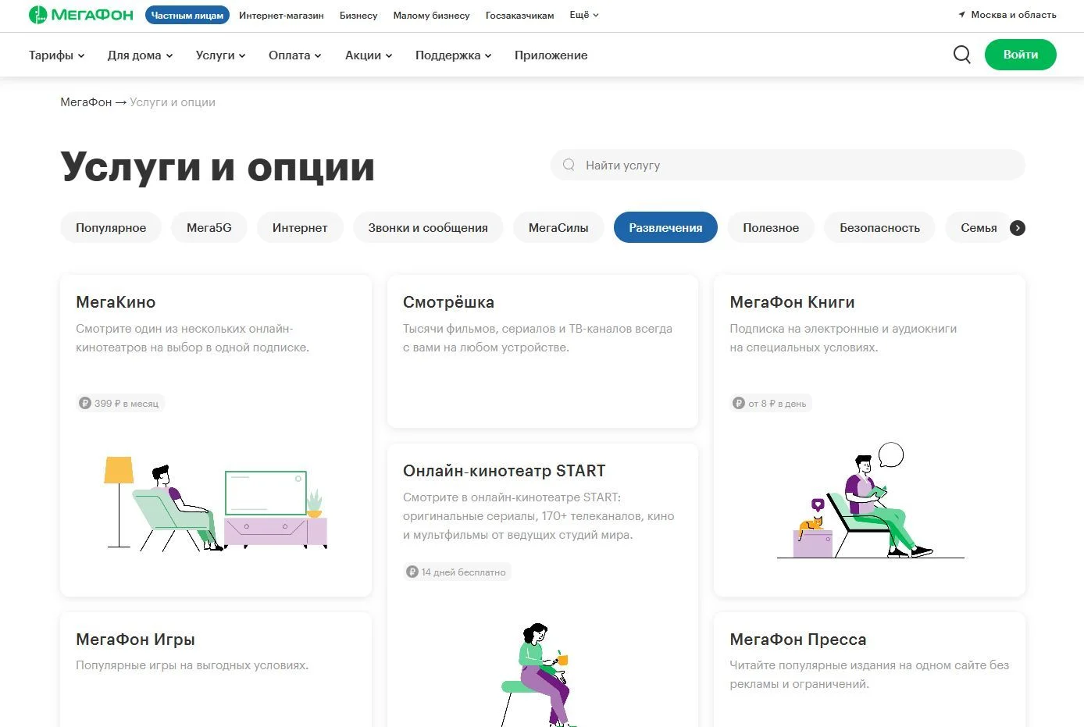Open the Смотрёшка service card title

448,302
